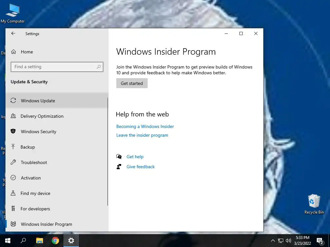Click the Windows Update refresh-arrows icon

click(13, 100)
